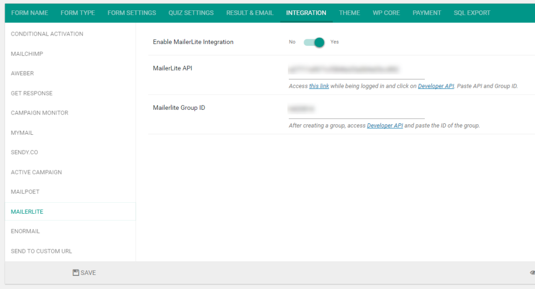This screenshot has width=535, height=289.
Task: Select the Integration tab
Action: [306, 13]
